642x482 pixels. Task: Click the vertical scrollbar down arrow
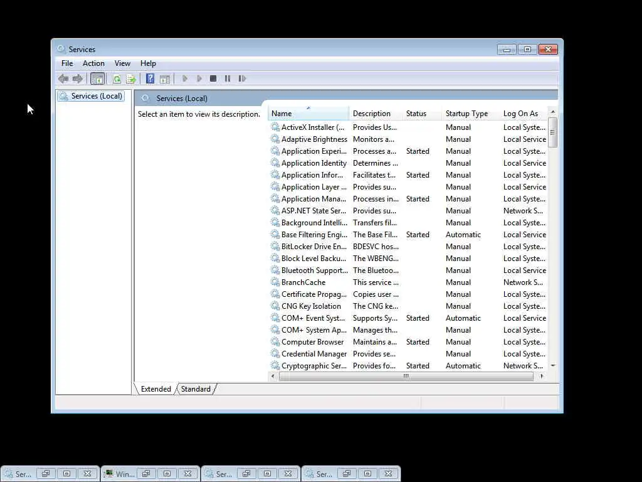click(x=553, y=366)
